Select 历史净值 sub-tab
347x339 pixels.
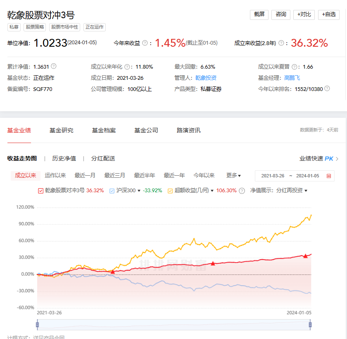pos(64,158)
